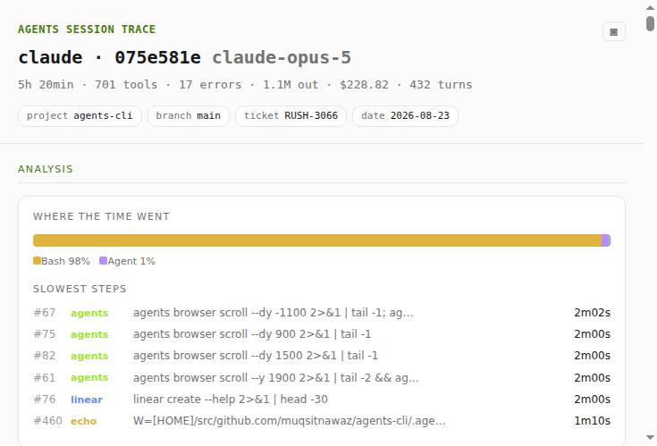Open step #61 scroll --y 1900
This screenshot has width=657, height=446.
click(322, 378)
